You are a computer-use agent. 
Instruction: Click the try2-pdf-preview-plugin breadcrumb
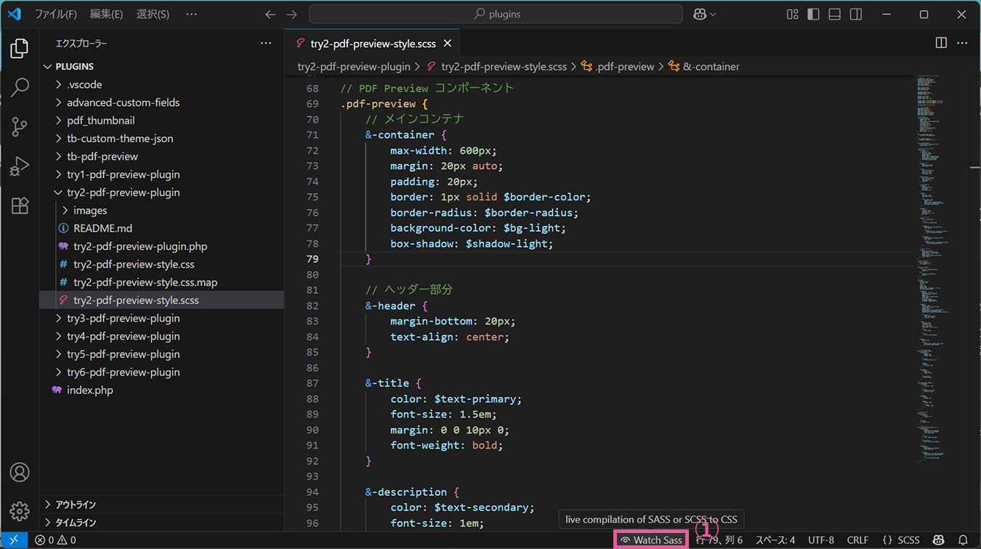[354, 66]
